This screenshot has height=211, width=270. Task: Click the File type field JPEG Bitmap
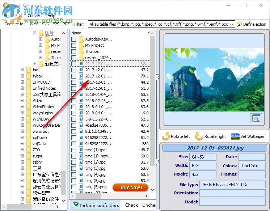[232, 185]
